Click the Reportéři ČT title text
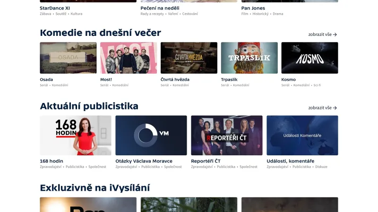 click(x=206, y=161)
